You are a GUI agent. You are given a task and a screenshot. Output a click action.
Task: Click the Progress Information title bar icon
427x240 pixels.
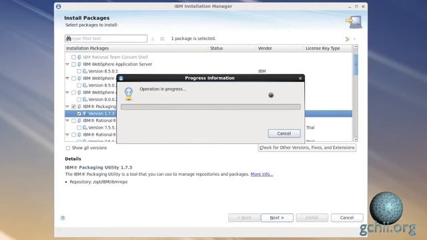[121, 78]
